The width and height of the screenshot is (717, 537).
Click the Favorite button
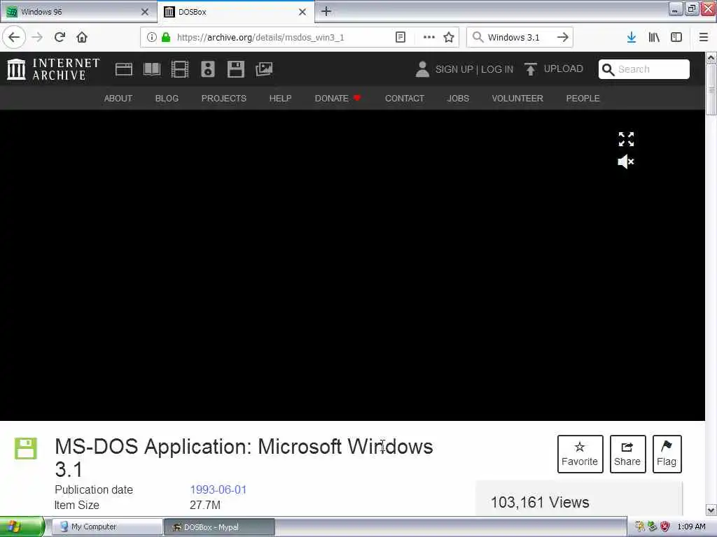[x=580, y=454]
